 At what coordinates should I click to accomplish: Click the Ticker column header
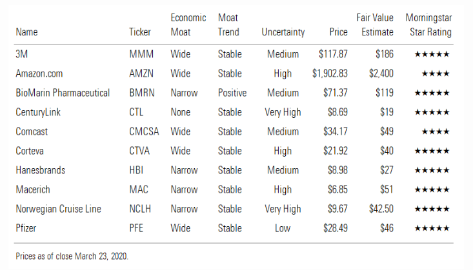[140, 32]
